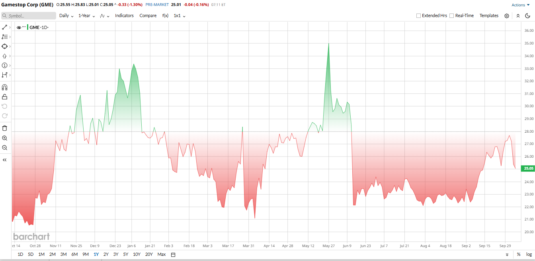
Task: Open GME series options three dots
Action: [24, 27]
